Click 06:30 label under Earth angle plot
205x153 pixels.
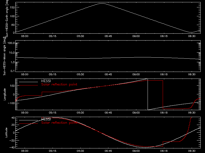192,36
